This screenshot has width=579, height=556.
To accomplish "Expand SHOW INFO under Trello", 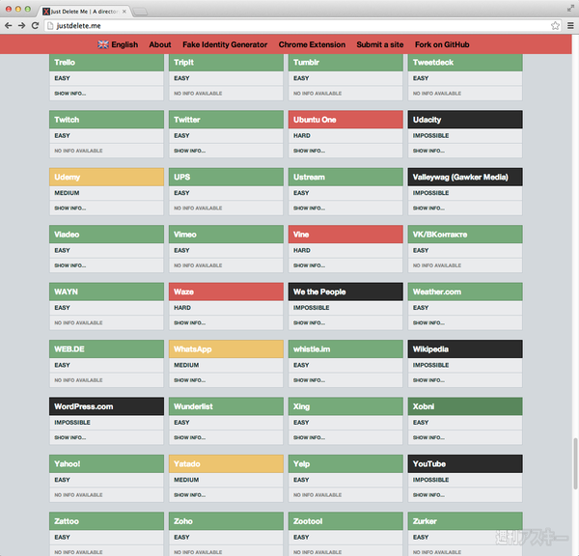I will [x=70, y=94].
